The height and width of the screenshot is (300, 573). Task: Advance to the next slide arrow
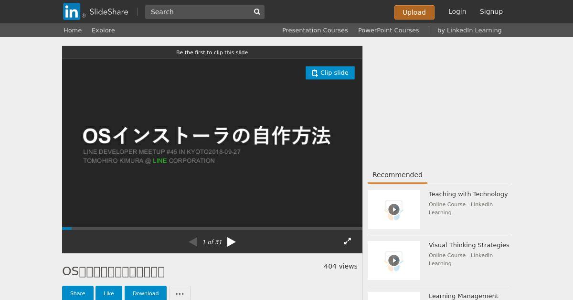(x=232, y=242)
